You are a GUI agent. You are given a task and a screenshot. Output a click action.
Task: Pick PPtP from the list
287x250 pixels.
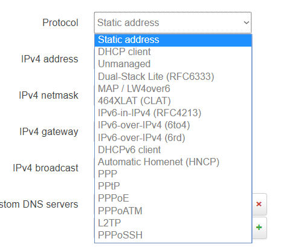[173, 186]
